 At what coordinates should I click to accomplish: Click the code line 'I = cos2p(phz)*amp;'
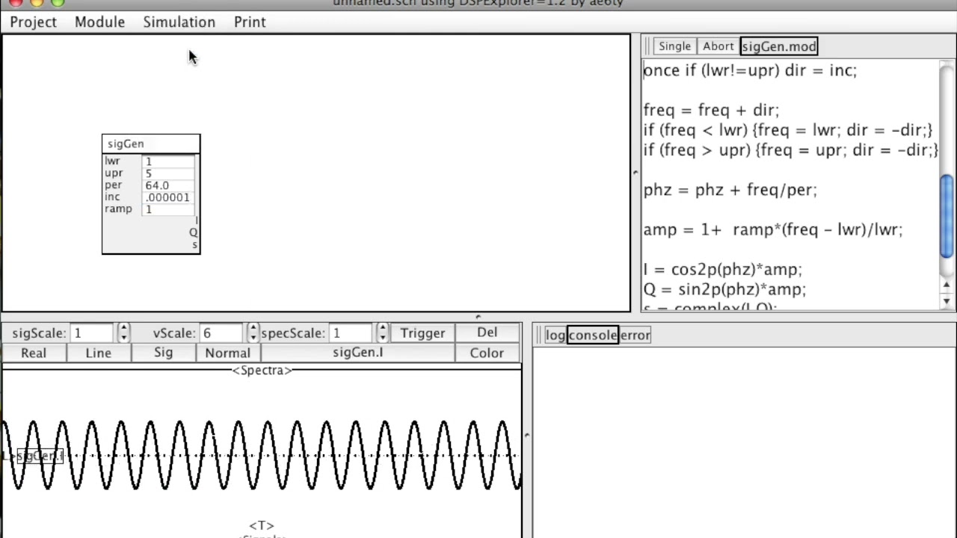(722, 269)
